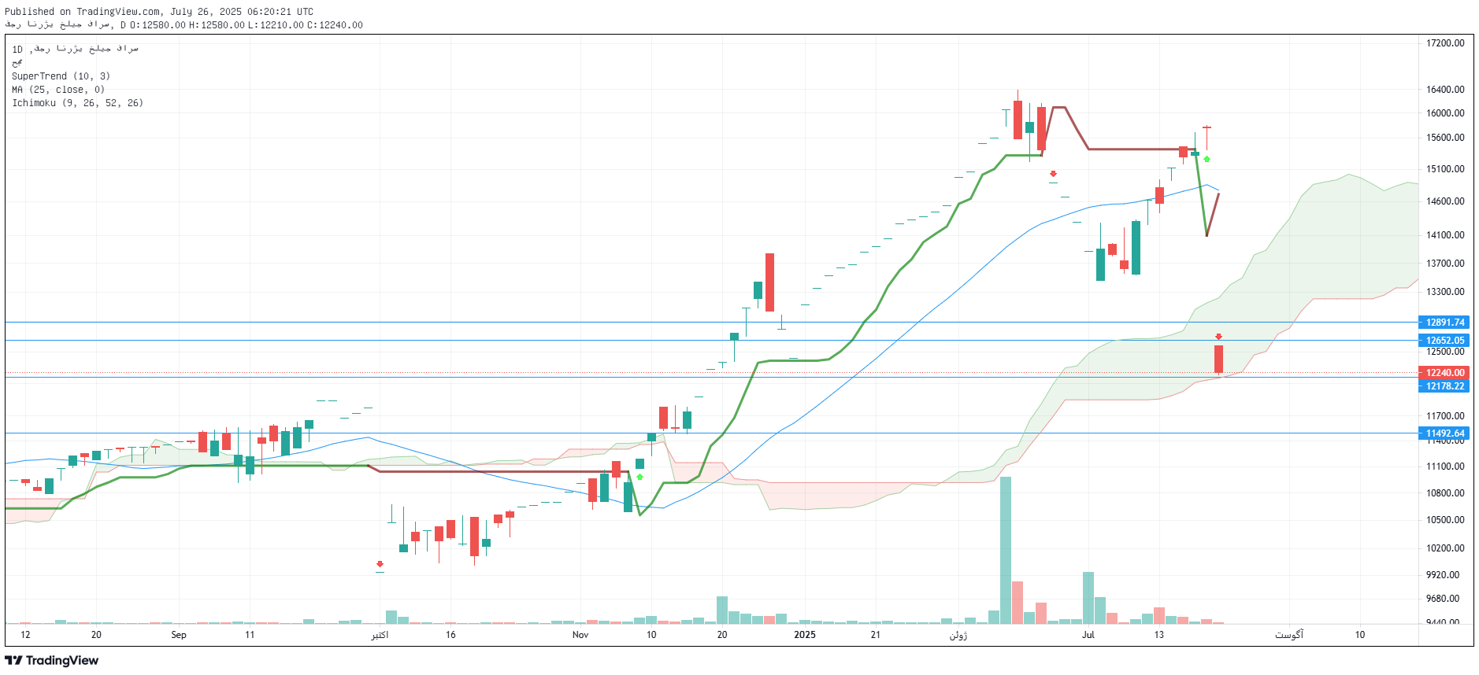Click the red 12240.00 current price label

pyautogui.click(x=1444, y=373)
